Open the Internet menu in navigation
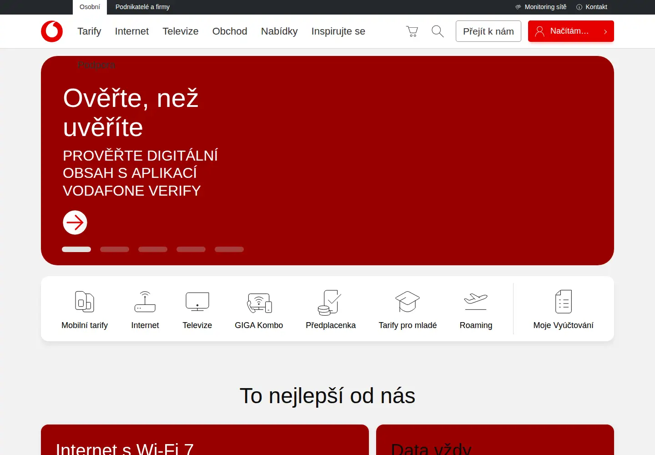 click(x=132, y=31)
